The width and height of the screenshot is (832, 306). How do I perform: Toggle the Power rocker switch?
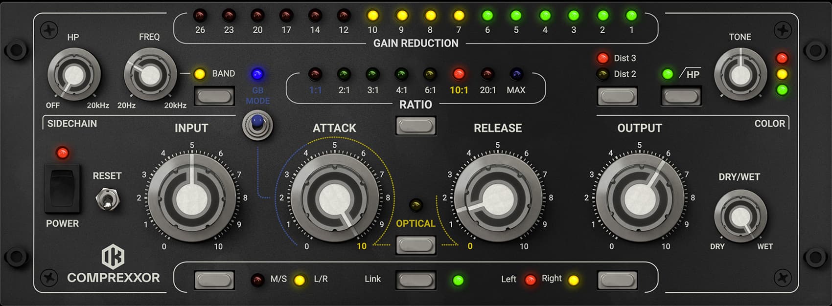point(62,188)
